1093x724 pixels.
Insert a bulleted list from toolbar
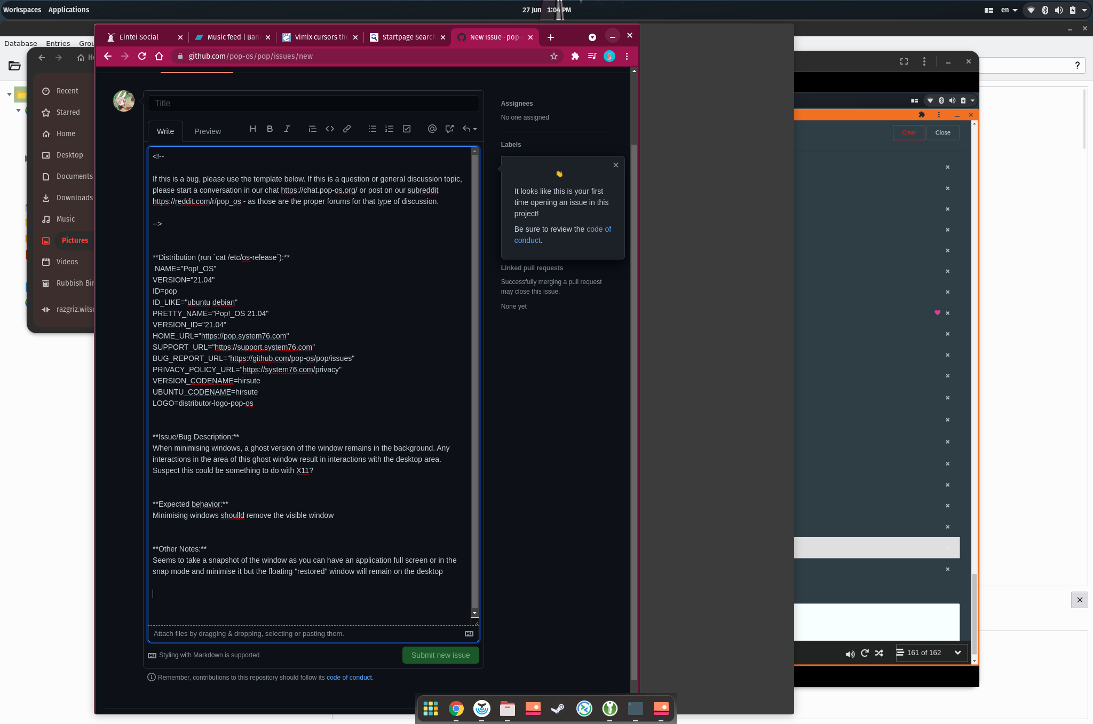tap(373, 129)
